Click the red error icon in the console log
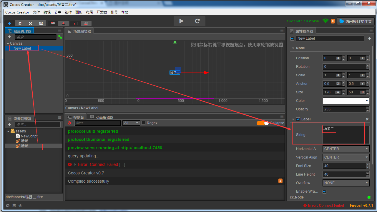This screenshot has width=377, height=212. 70,164
